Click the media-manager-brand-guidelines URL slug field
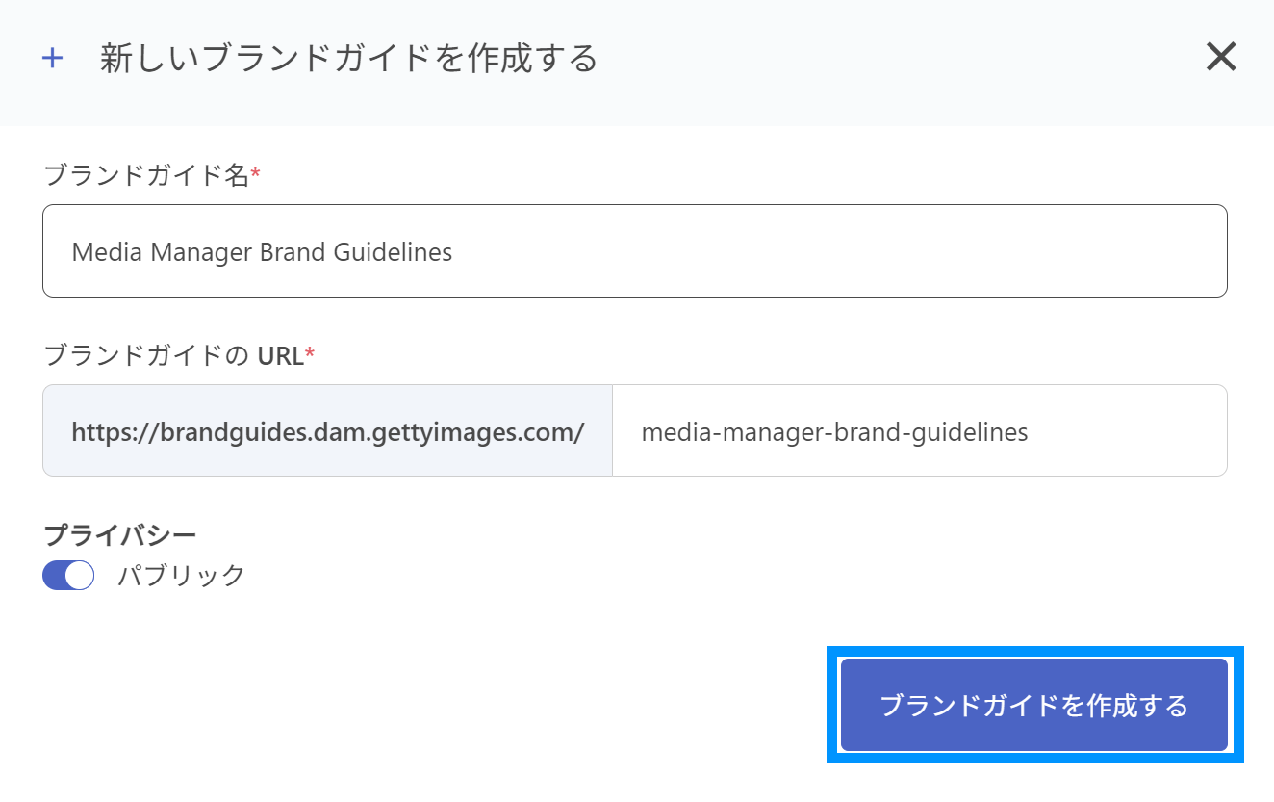 coord(919,432)
